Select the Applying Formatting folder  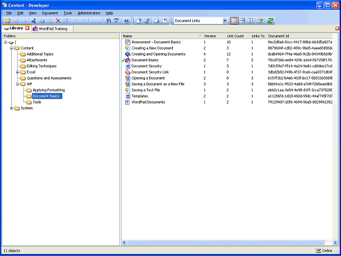[48, 90]
